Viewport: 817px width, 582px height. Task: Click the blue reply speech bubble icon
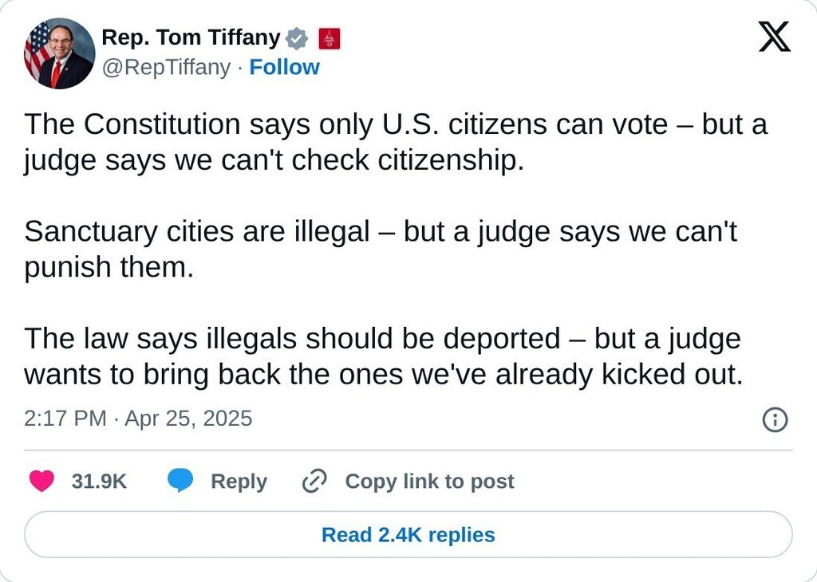click(180, 481)
